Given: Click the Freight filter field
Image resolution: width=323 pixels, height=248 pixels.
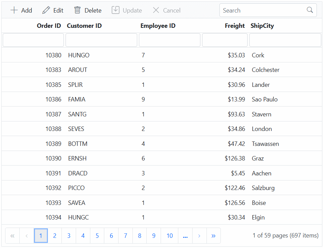Looking at the screenshot, I should (x=225, y=40).
